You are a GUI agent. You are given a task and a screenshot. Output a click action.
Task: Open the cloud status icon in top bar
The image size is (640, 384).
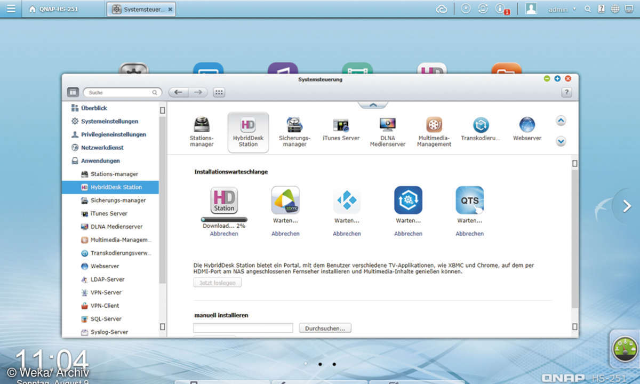click(442, 9)
